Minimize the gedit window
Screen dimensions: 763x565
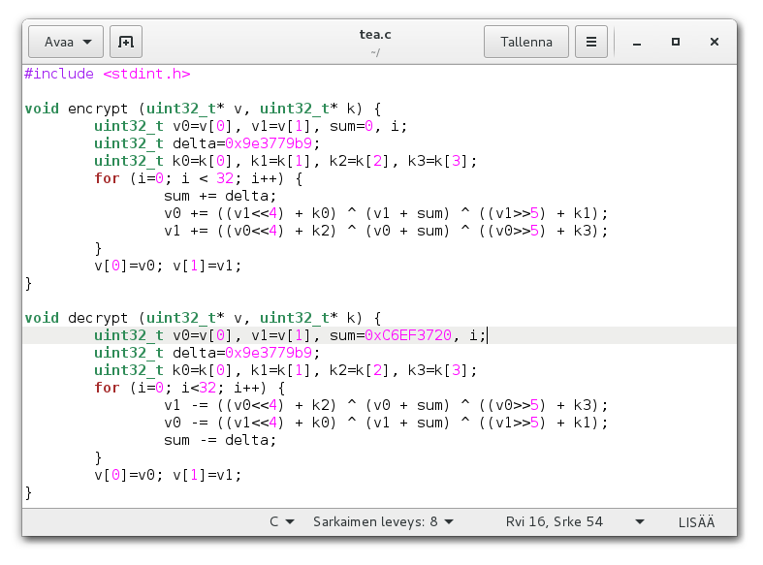click(637, 43)
